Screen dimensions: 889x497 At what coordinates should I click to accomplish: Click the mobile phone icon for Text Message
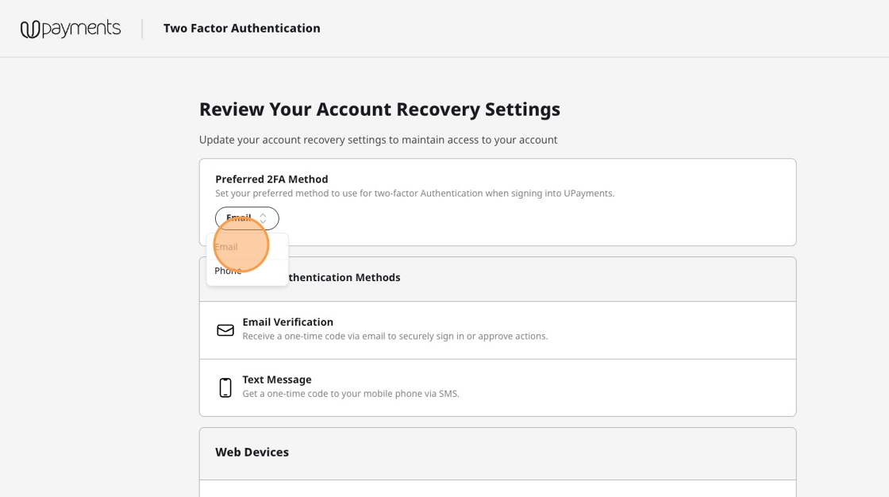(225, 387)
